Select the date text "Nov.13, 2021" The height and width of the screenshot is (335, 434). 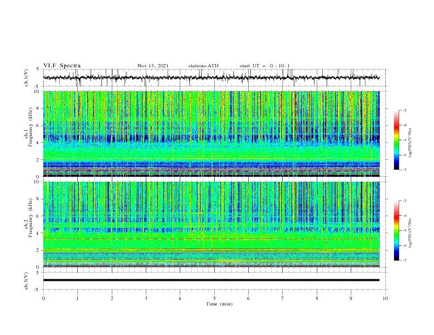(153, 66)
